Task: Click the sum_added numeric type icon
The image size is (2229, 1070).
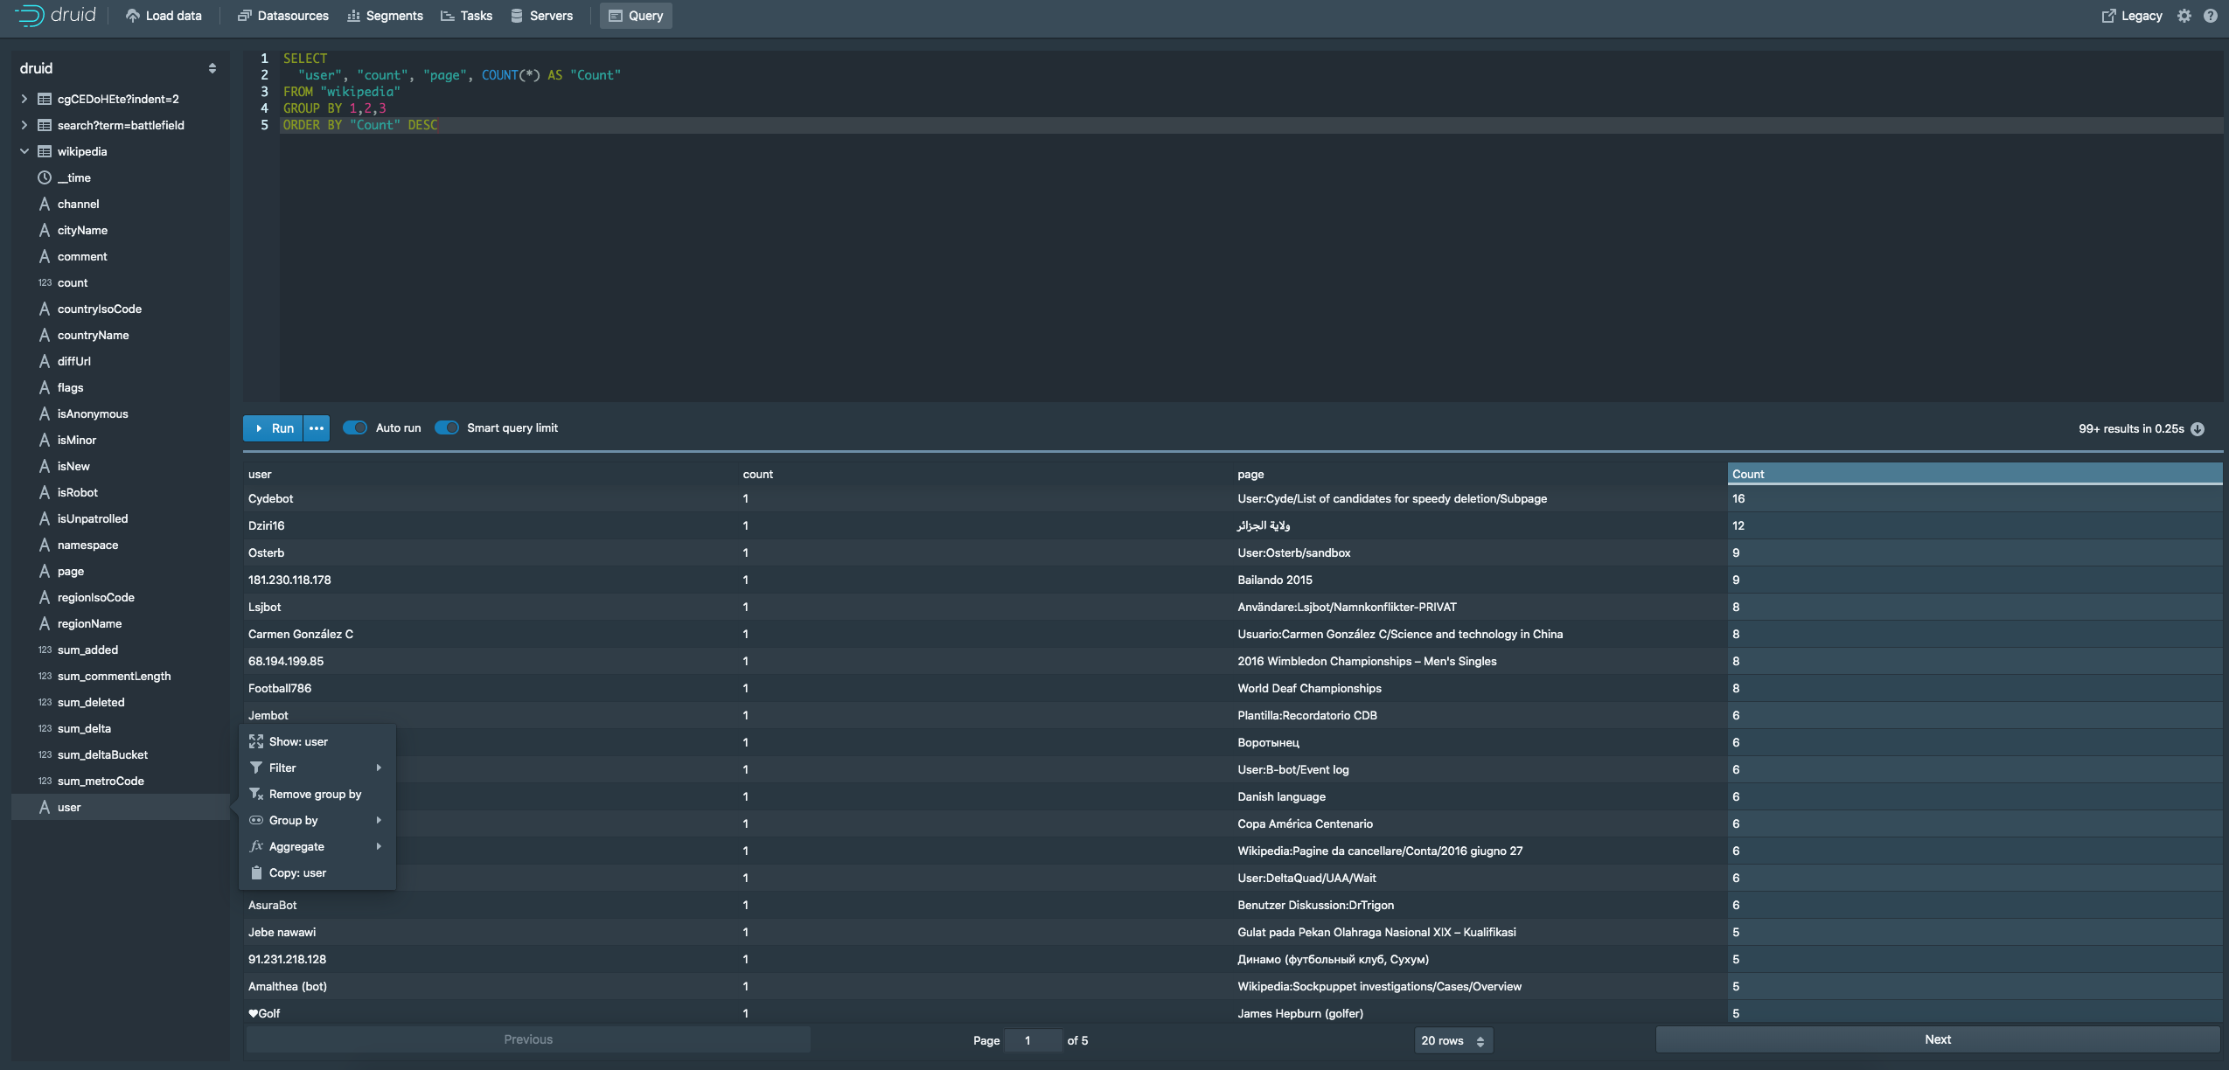Action: [x=45, y=650]
